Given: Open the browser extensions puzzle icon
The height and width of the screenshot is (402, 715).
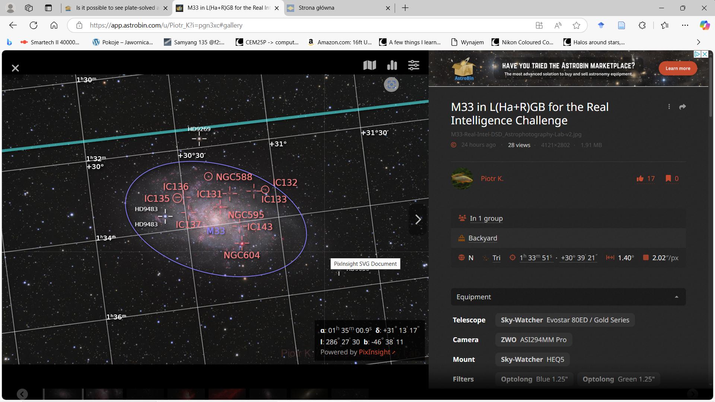Looking at the screenshot, I should pyautogui.click(x=642, y=25).
